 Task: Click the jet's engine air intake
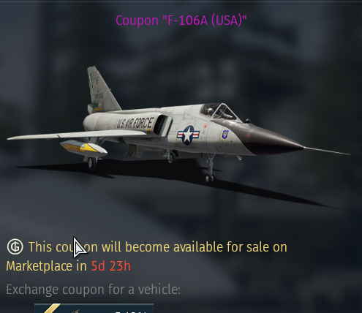(161, 125)
